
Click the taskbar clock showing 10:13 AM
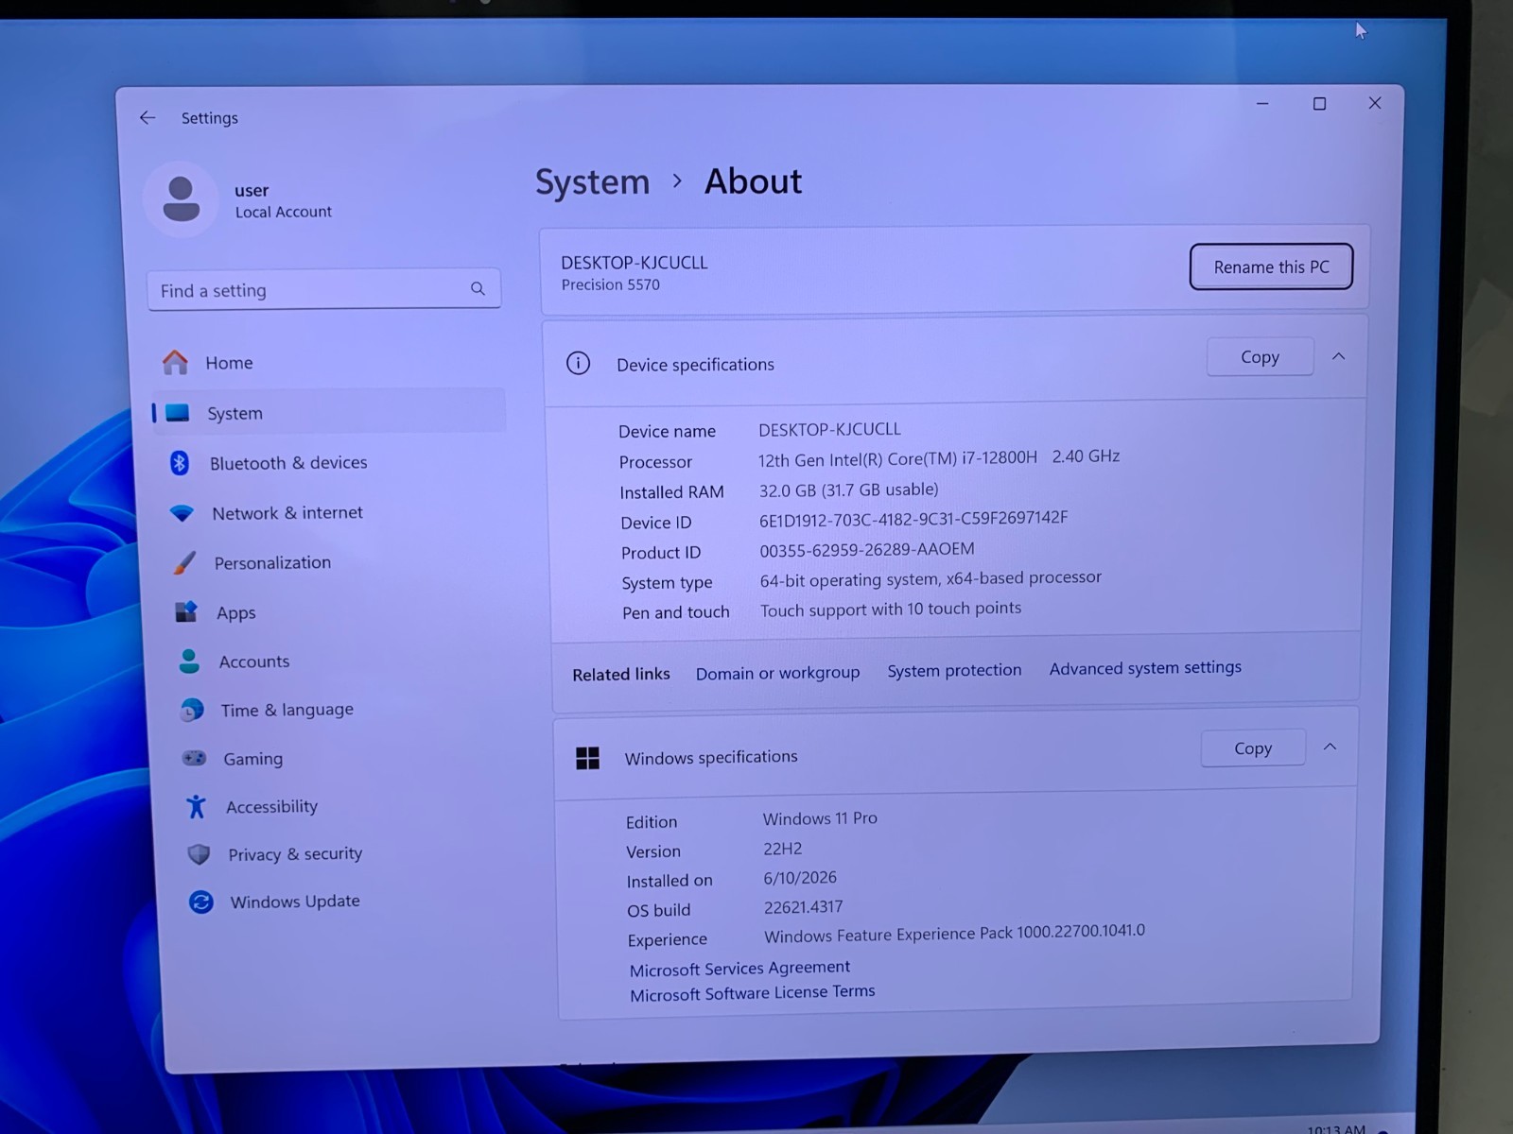coord(1335,1128)
